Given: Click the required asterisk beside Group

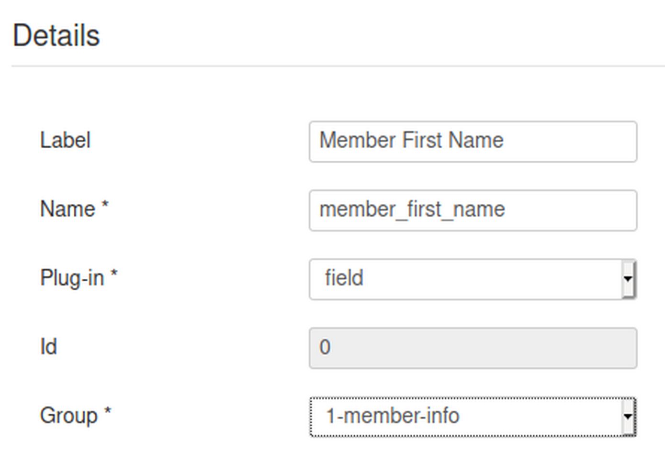Looking at the screenshot, I should pos(108,412).
